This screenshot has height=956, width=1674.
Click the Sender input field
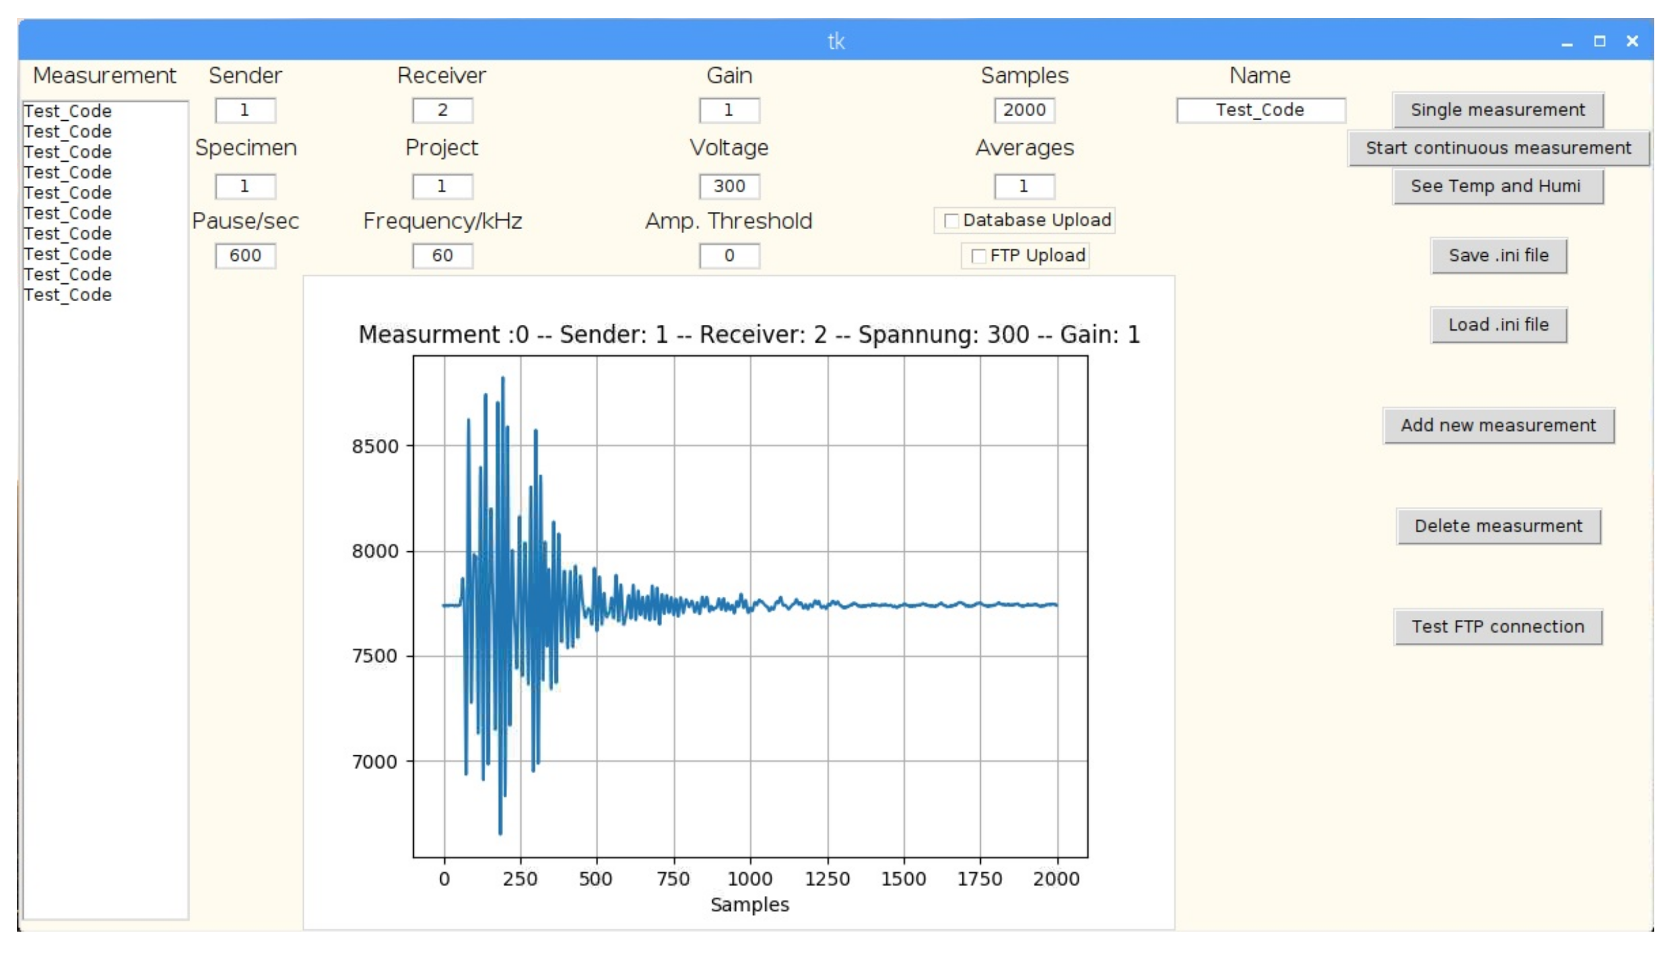coord(245,110)
